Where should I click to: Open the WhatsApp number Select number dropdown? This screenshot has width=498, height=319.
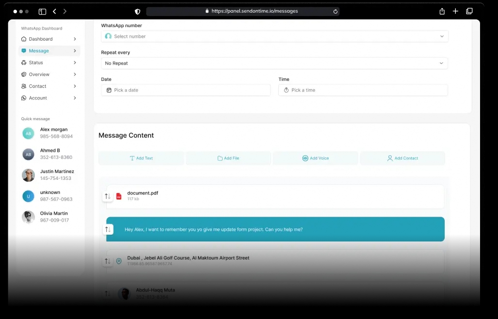tap(274, 36)
